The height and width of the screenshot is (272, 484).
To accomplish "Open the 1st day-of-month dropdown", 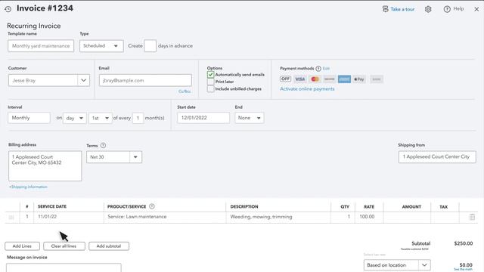I will 101,118.
